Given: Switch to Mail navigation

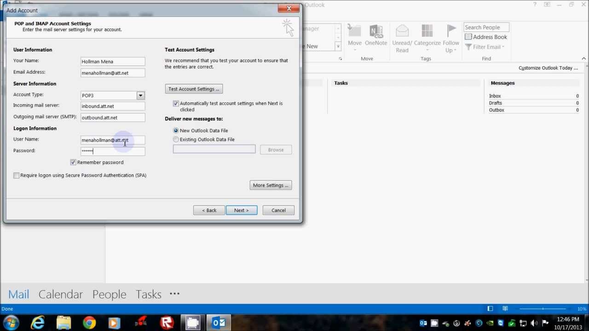Looking at the screenshot, I should pos(18,294).
